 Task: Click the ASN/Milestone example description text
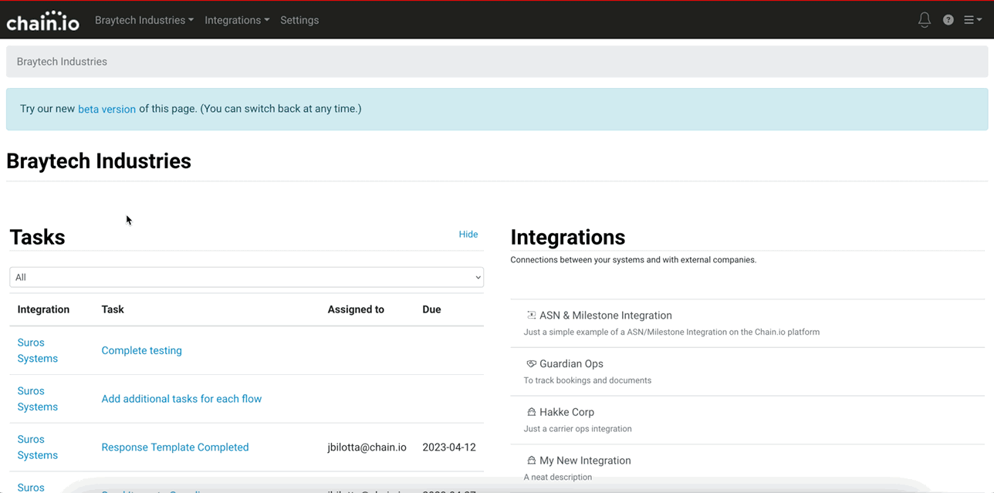point(671,333)
